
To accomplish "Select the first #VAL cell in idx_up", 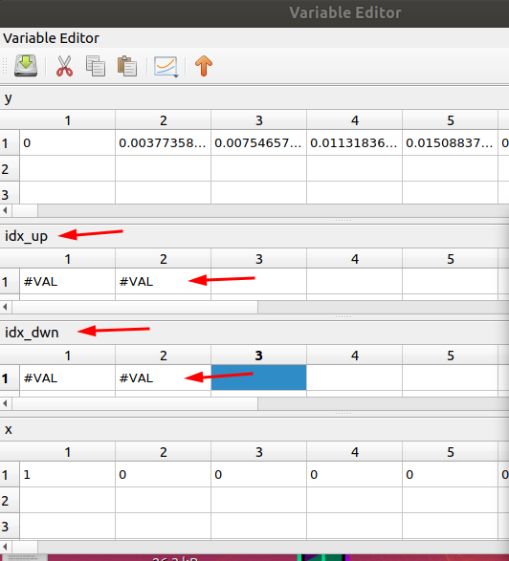I will (67, 282).
